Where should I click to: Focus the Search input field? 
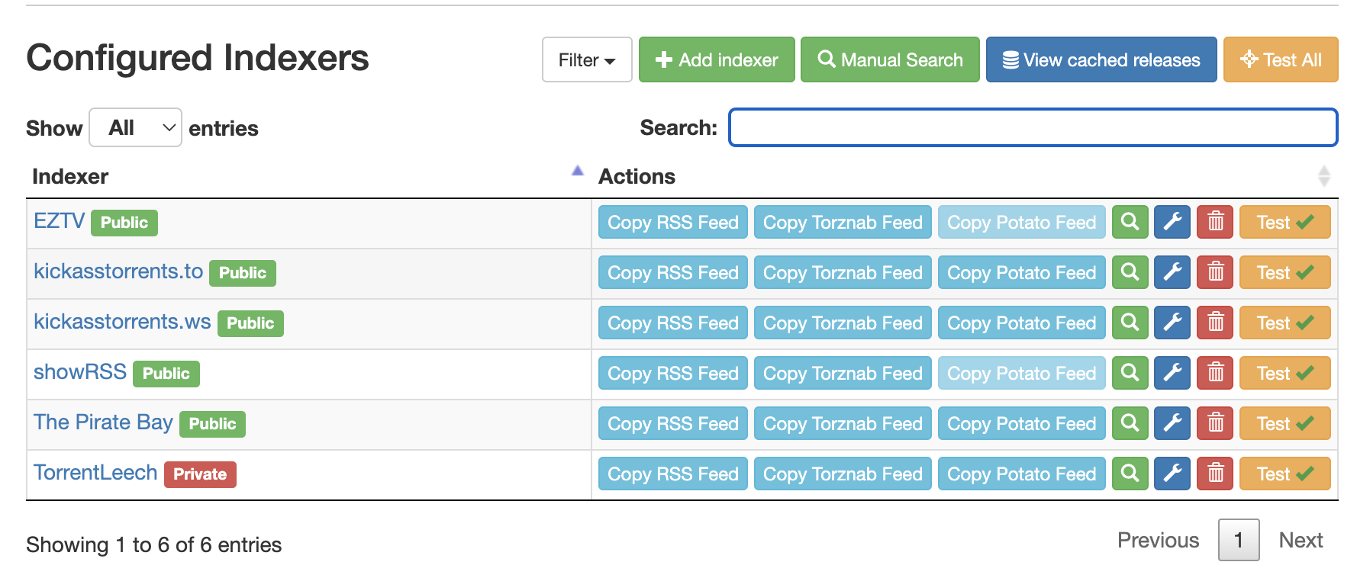(1033, 127)
